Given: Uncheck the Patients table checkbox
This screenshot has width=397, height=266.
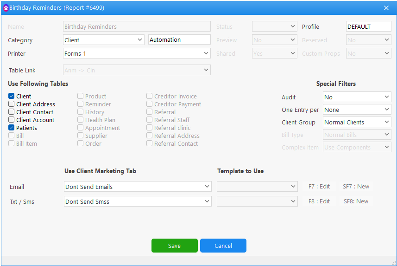Looking at the screenshot, I should tap(12, 128).
